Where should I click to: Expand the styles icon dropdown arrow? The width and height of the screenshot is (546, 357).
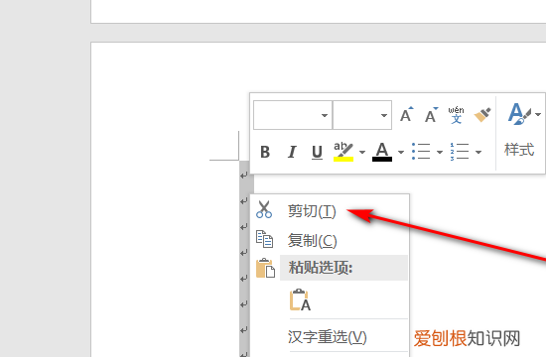coord(538,114)
